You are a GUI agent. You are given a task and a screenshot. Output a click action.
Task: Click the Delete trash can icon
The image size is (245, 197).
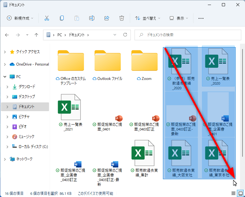122,18
